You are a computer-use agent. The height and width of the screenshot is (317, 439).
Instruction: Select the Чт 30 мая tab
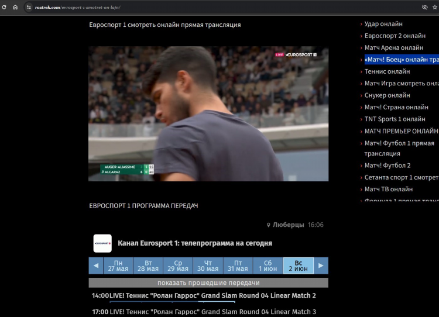[208, 266]
